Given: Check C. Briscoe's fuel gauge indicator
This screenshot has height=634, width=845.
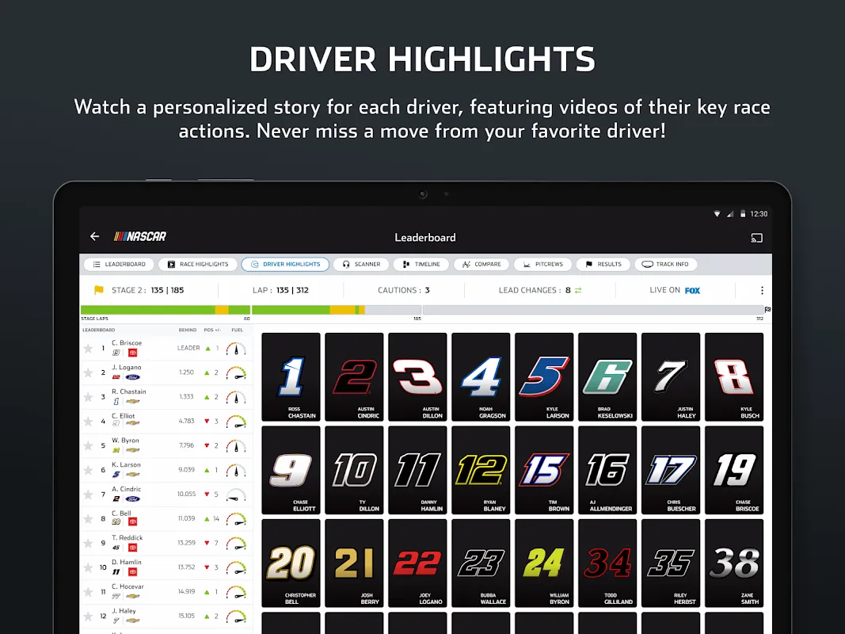Looking at the screenshot, I should tap(236, 347).
